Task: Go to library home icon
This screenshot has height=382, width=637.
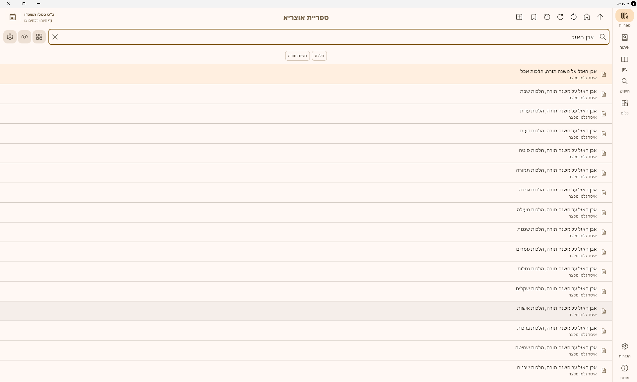Action: [x=587, y=17]
